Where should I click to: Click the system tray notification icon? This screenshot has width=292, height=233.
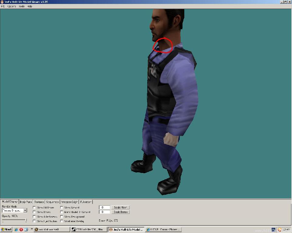click(280, 230)
